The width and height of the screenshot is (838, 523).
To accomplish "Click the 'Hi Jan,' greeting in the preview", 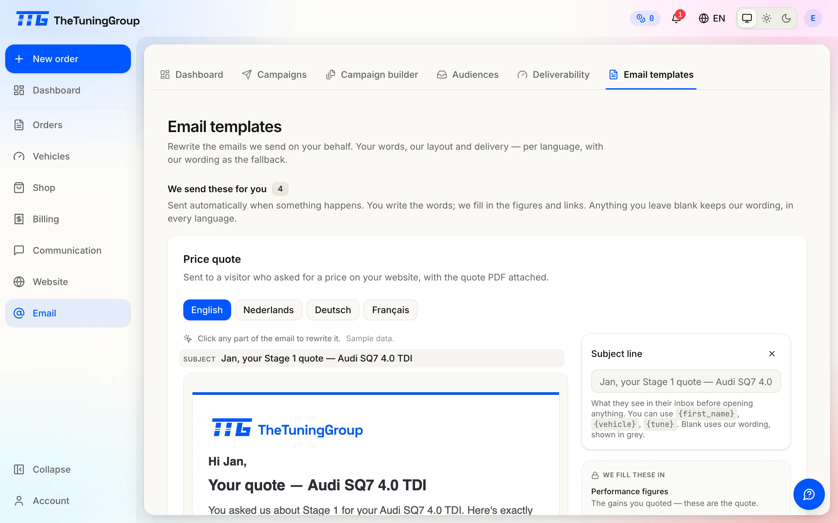I will (x=228, y=462).
